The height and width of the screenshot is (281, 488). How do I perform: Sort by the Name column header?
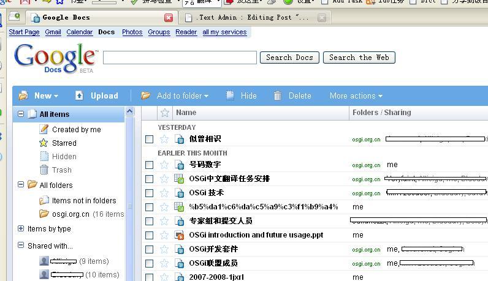tap(186, 113)
